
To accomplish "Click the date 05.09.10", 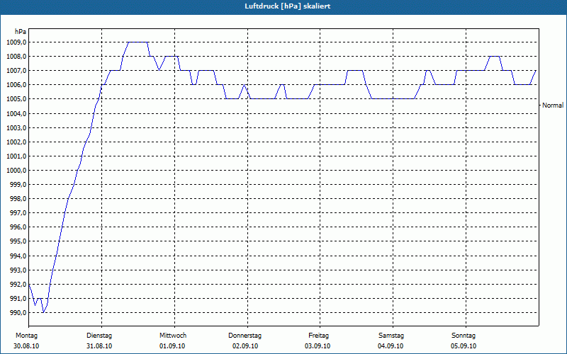I will point(464,346).
